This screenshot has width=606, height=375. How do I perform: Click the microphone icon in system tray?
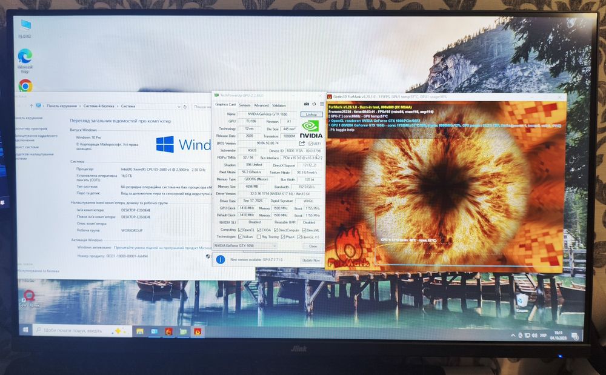pos(520,335)
